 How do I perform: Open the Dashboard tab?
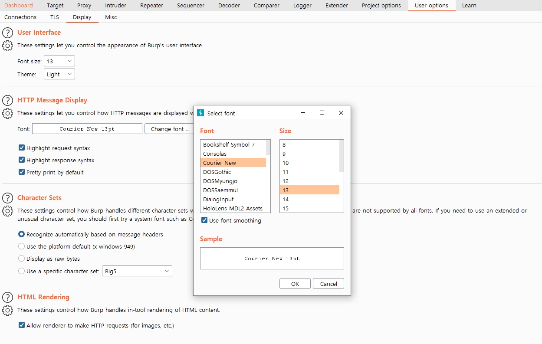(x=19, y=6)
